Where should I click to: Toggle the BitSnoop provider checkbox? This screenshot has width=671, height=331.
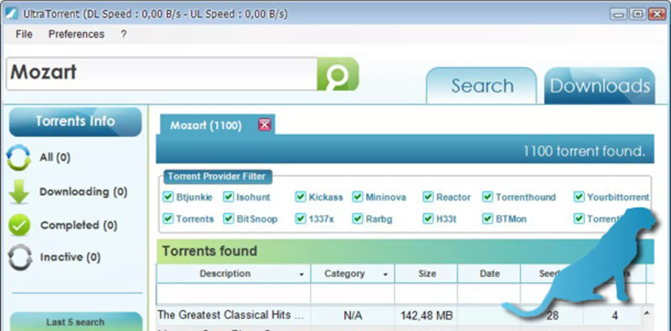tap(228, 218)
